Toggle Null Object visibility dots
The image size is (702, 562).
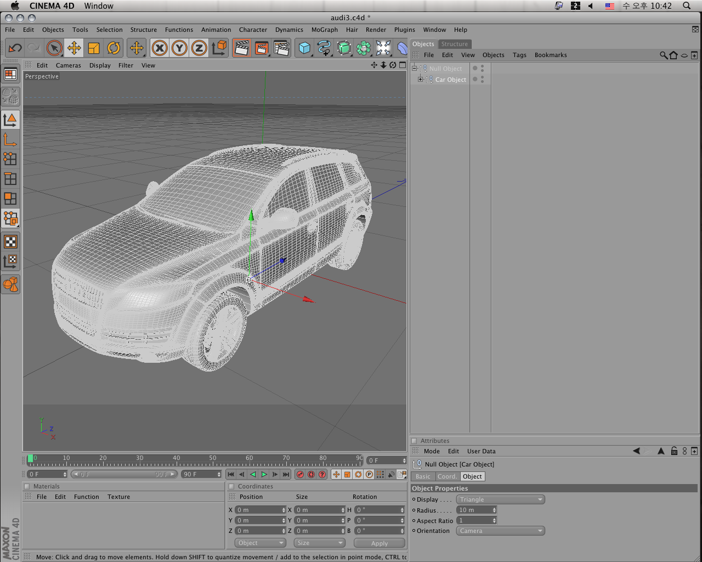click(482, 69)
